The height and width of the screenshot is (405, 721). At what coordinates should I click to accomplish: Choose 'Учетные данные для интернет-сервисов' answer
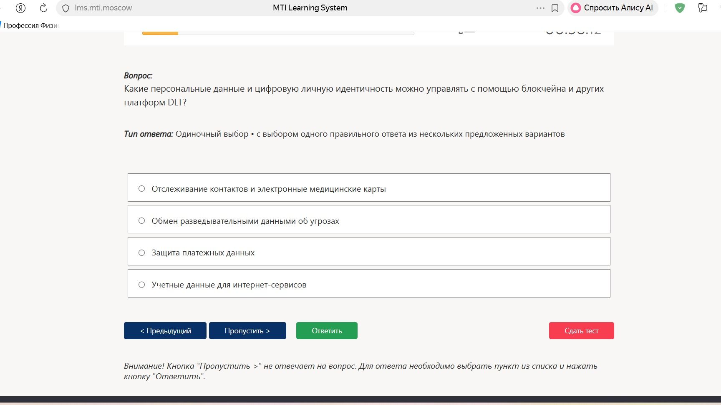[x=369, y=283]
